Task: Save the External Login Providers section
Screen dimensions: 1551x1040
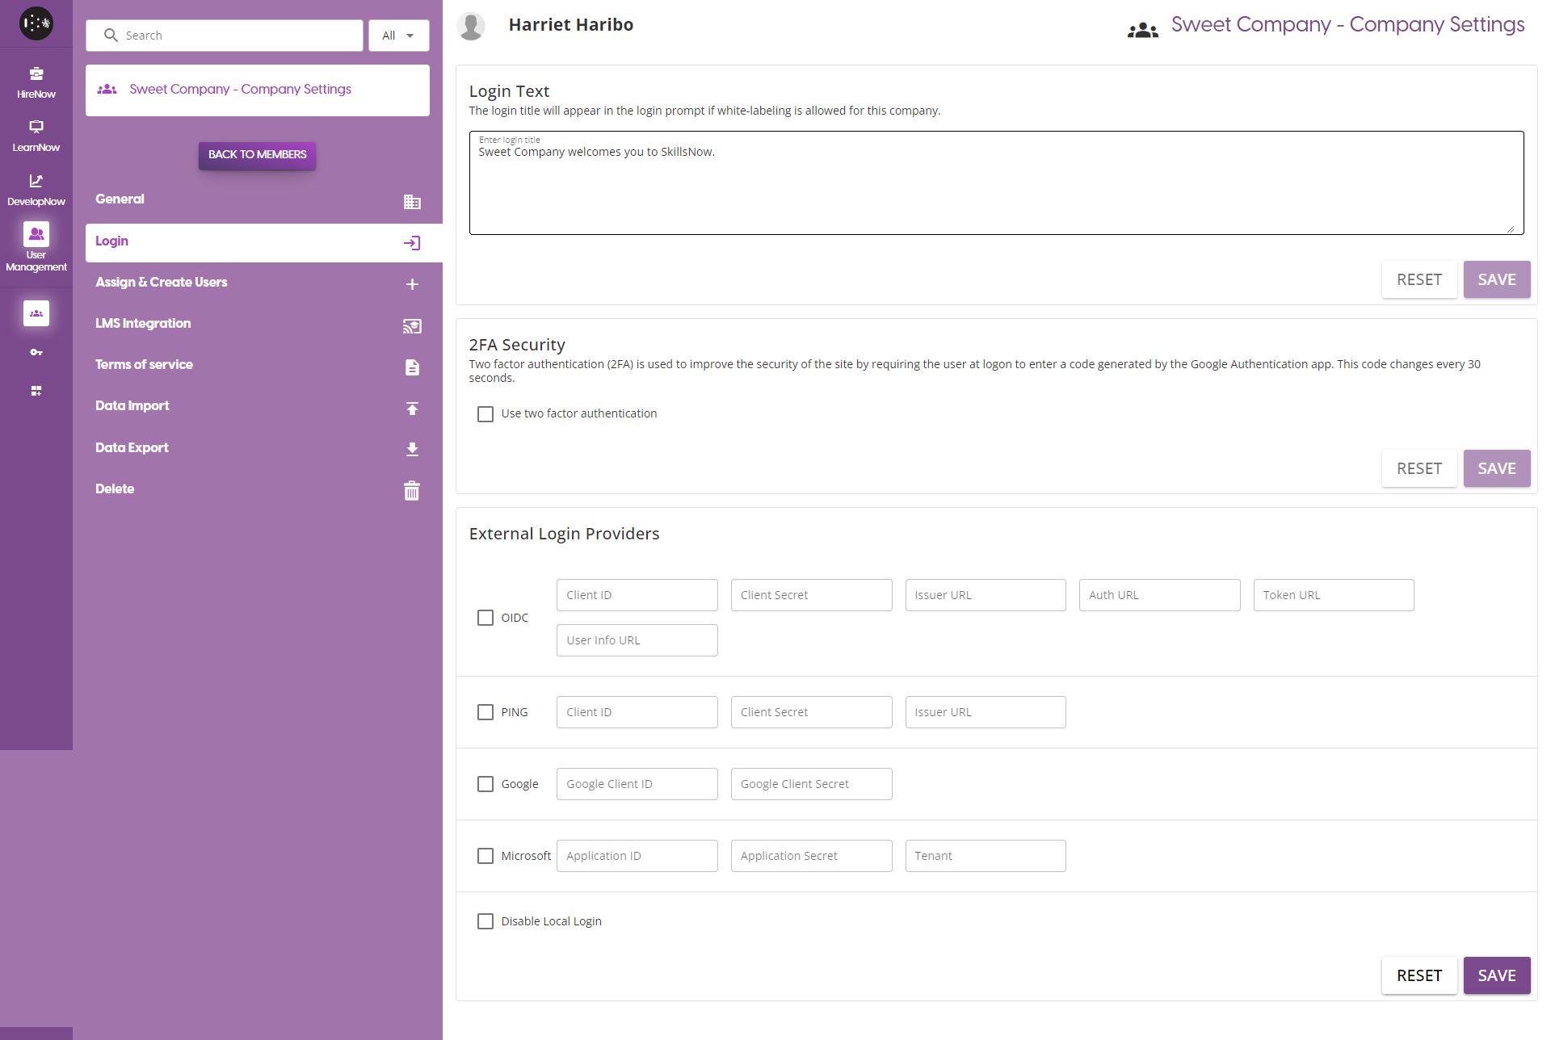Action: click(x=1496, y=975)
